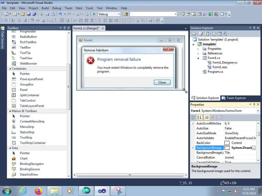Collapse the Data toolbox group

10,148
